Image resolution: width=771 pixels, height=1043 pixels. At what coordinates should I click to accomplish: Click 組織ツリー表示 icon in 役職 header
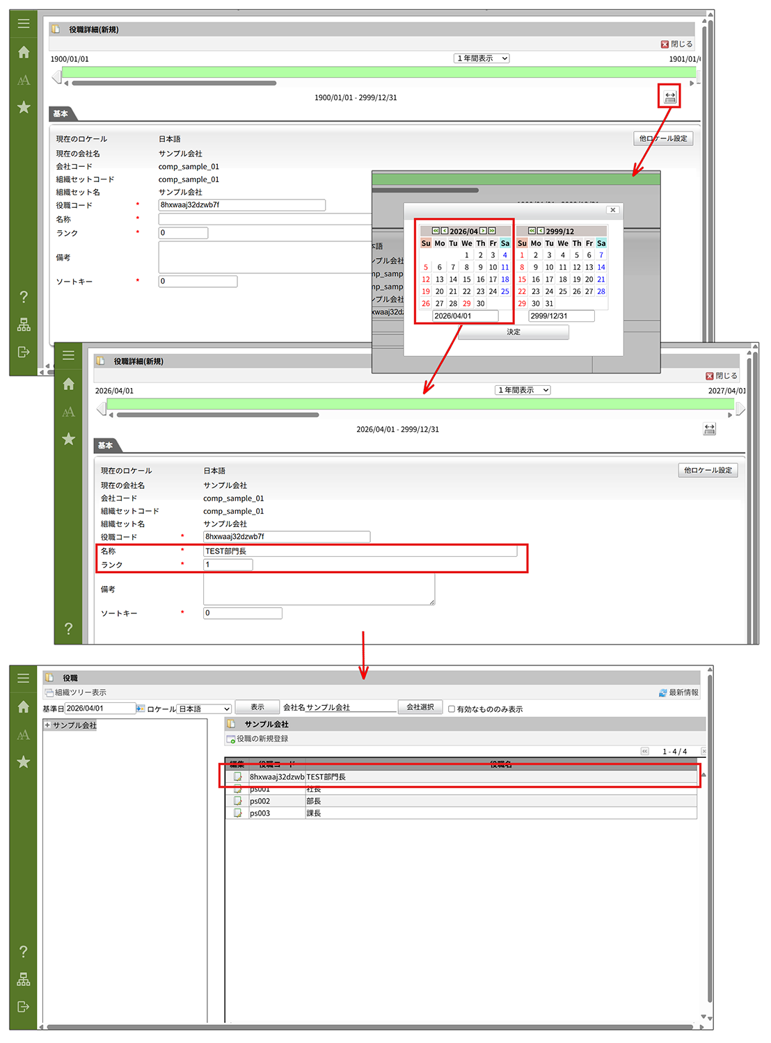point(49,693)
